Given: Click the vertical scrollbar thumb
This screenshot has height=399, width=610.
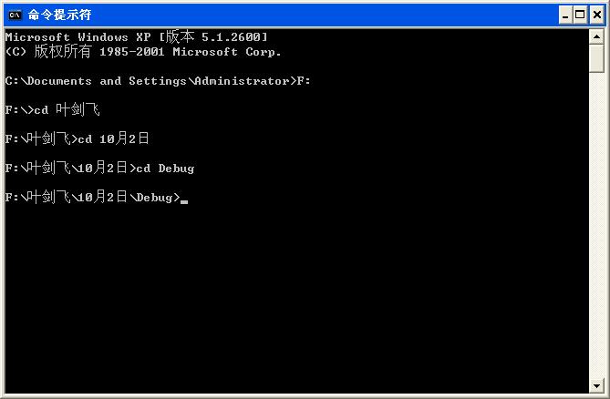Looking at the screenshot, I should click(597, 57).
